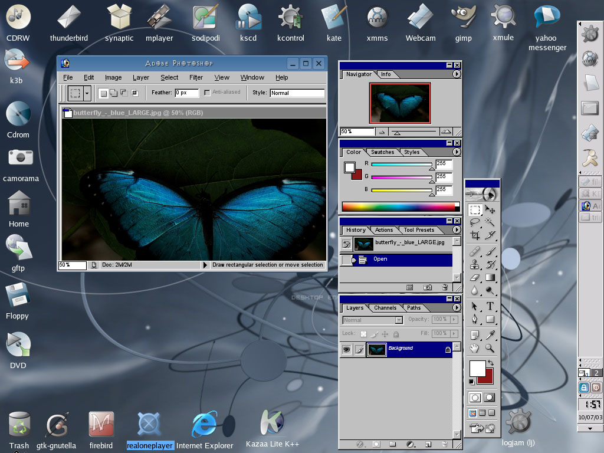This screenshot has width=604, height=453.
Task: Reset to default black and white colors
Action: point(471,382)
